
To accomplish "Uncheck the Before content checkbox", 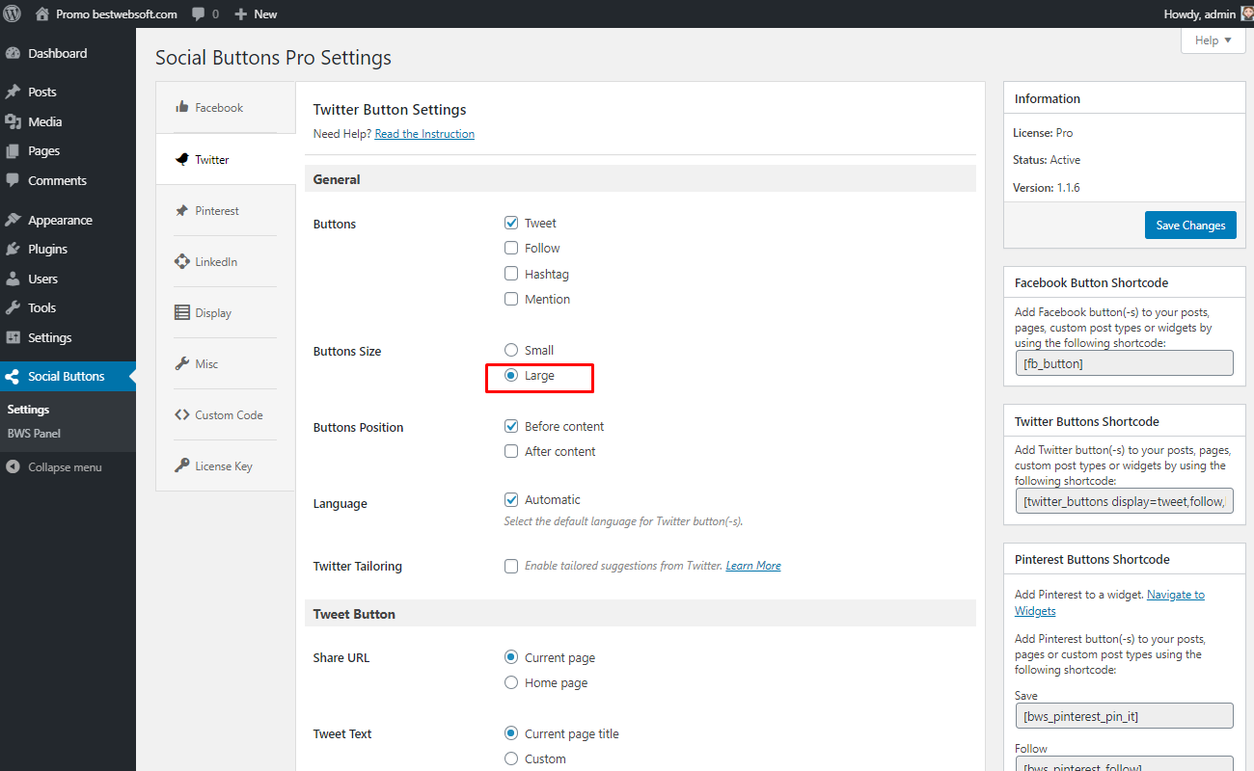I will click(511, 426).
